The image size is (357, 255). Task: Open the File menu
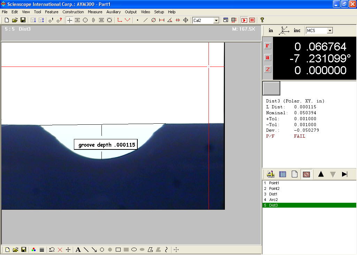tap(5, 12)
